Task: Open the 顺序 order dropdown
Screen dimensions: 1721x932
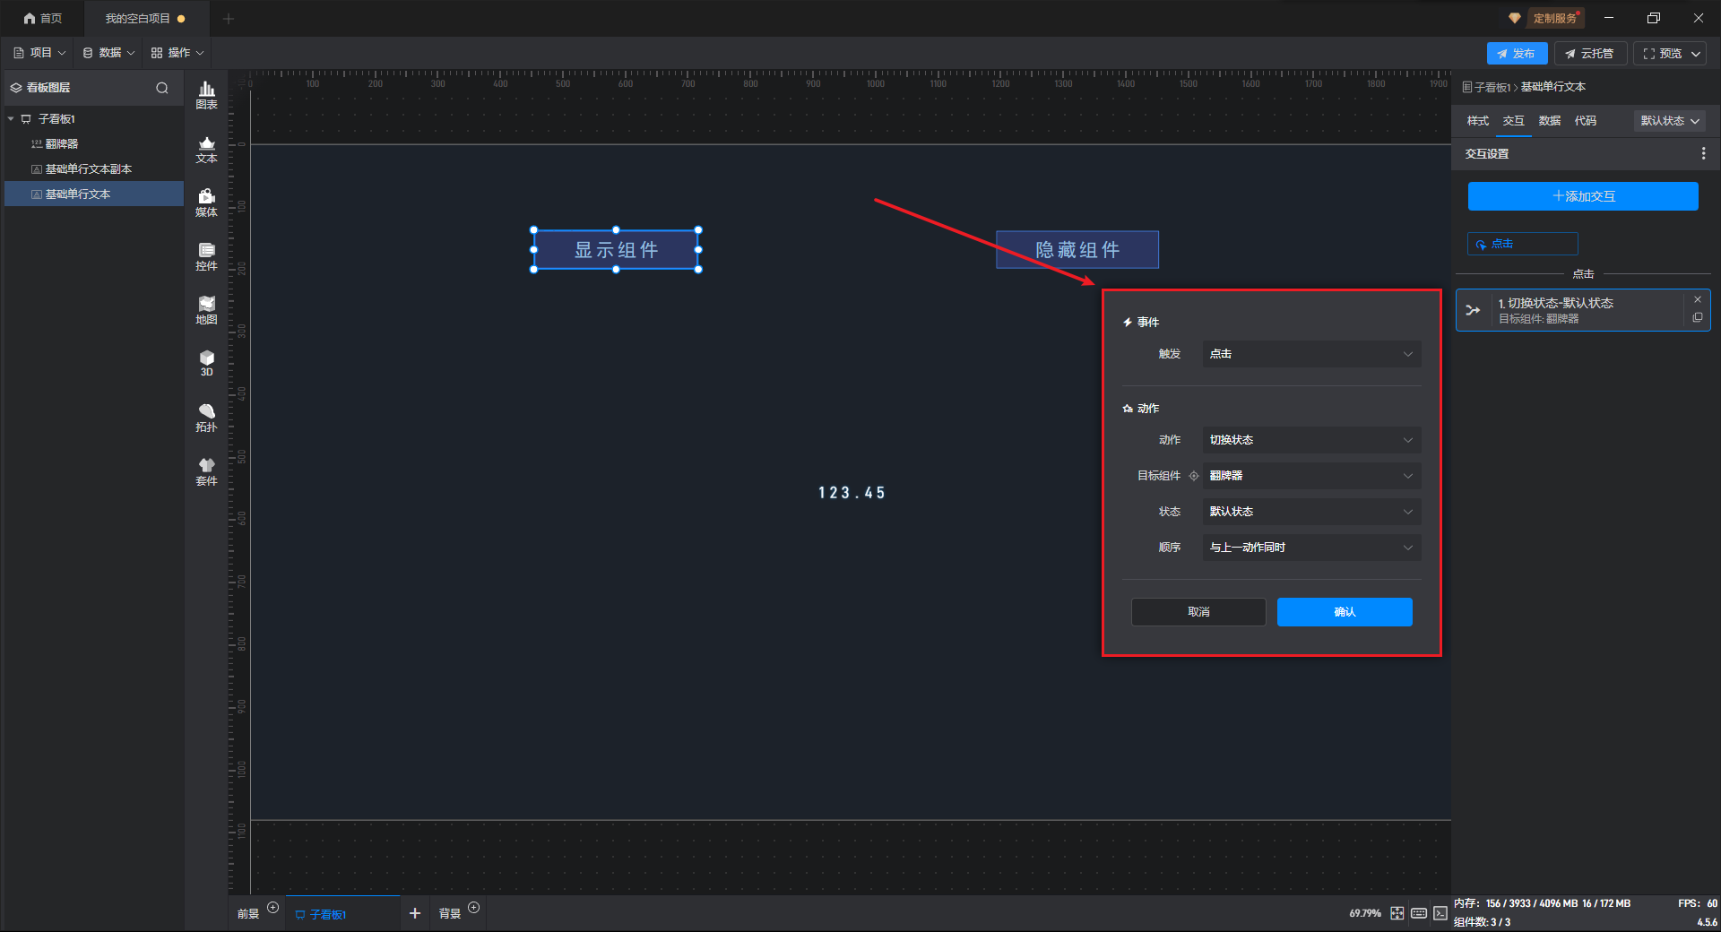Action: coord(1310,548)
